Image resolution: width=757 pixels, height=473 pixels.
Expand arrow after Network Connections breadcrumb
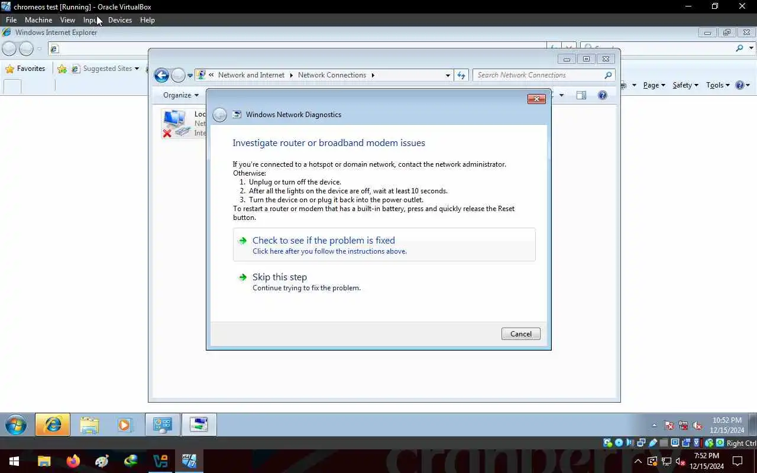pyautogui.click(x=373, y=75)
